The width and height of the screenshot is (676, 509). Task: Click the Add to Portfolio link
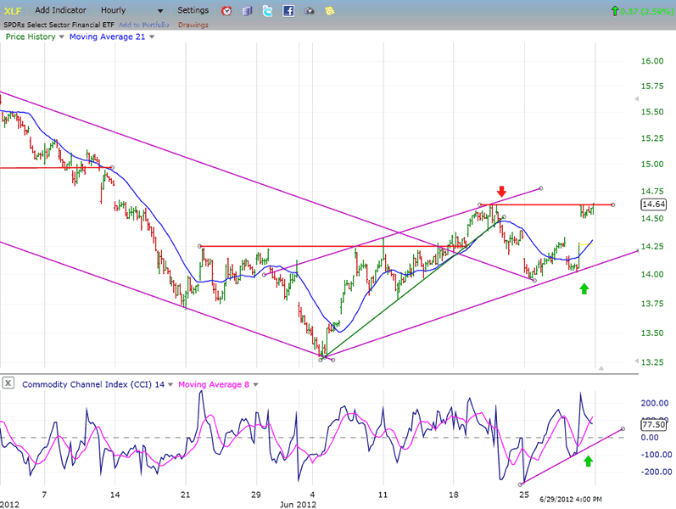[144, 25]
